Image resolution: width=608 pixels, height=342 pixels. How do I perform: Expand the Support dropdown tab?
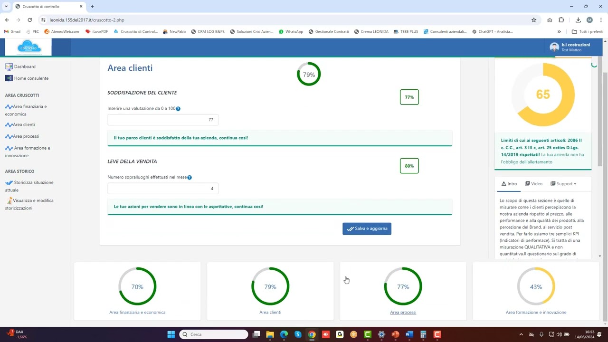pyautogui.click(x=563, y=184)
